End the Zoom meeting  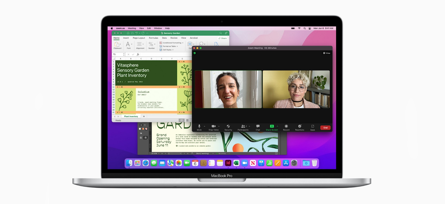pyautogui.click(x=325, y=127)
